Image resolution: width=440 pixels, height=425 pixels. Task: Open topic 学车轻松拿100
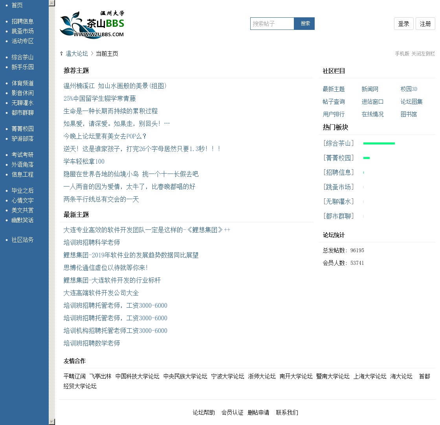pyautogui.click(x=84, y=162)
